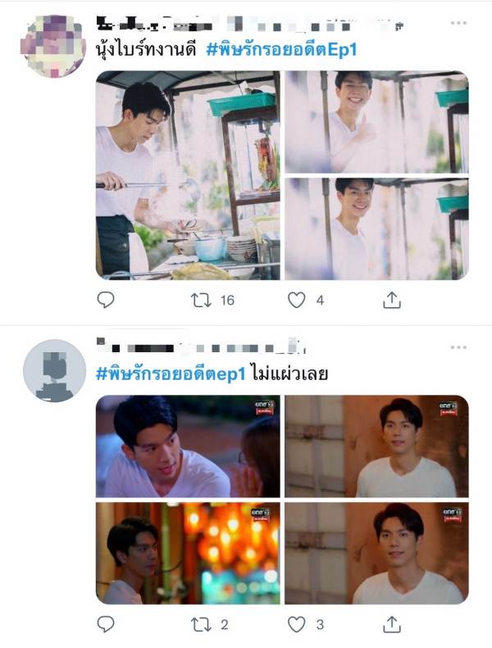Open more options on second tweet

pyautogui.click(x=458, y=347)
